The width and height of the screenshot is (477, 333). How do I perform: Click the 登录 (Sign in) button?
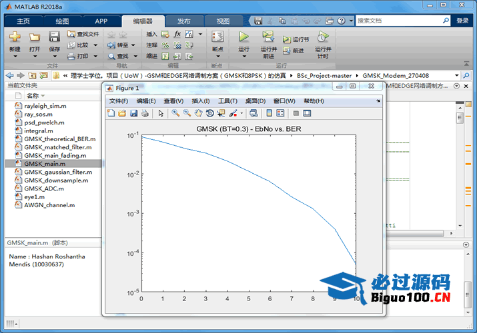tap(462, 21)
